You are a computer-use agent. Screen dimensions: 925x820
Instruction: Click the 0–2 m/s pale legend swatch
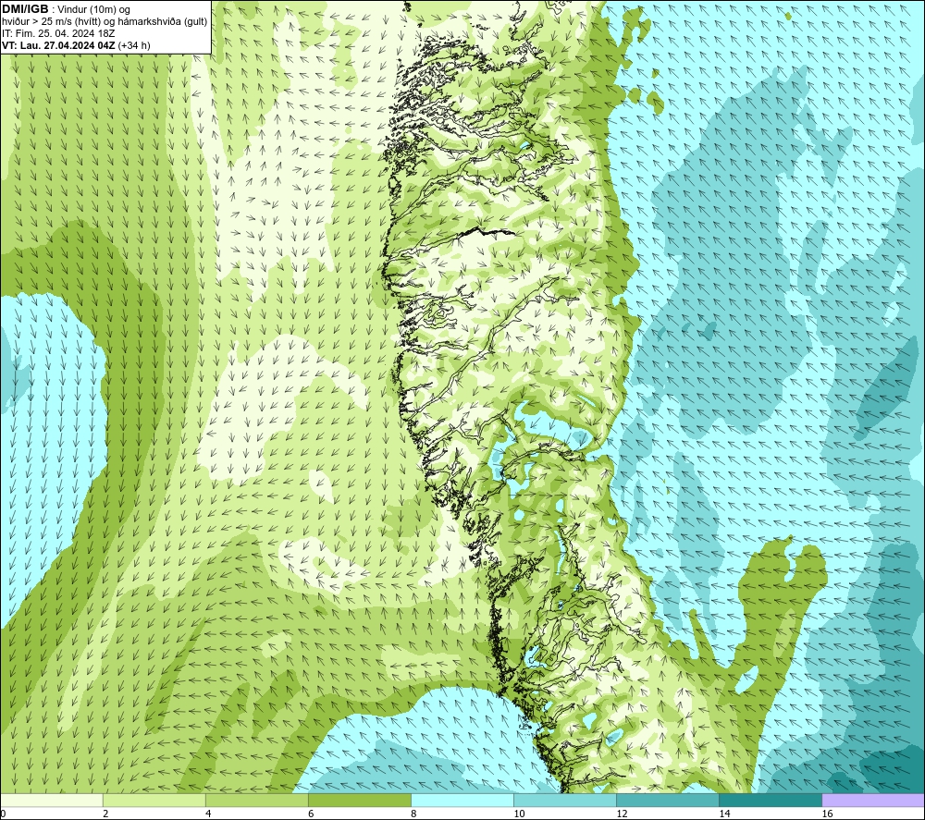coord(52,800)
